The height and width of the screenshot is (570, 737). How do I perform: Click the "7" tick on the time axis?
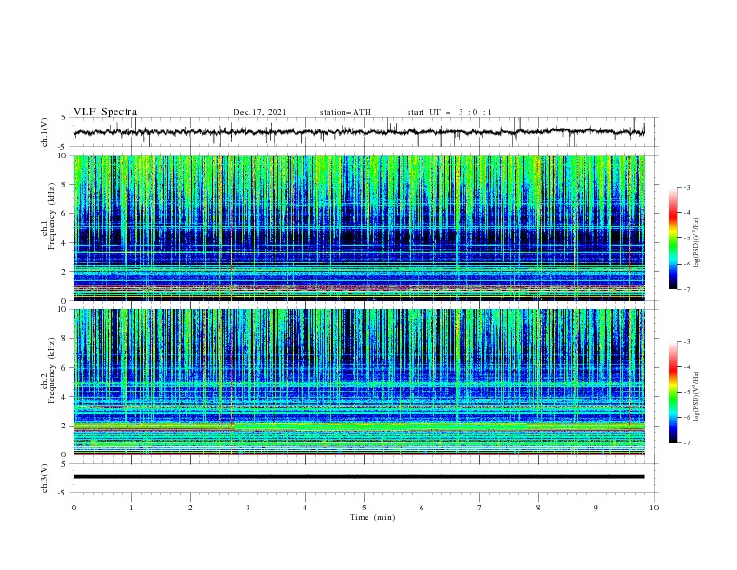[480, 508]
